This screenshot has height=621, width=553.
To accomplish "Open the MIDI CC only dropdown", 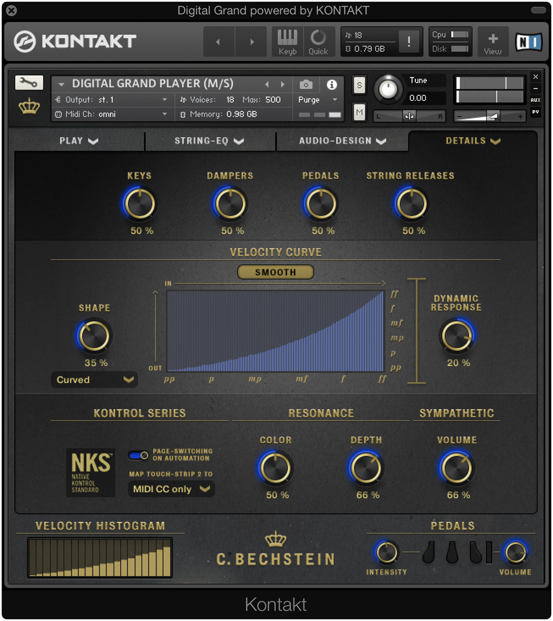I will (171, 489).
